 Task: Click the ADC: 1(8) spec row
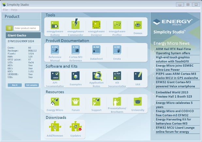(21, 71)
